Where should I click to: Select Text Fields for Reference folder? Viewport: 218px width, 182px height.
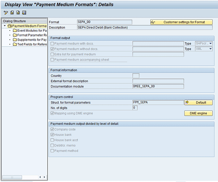pyautogui.click(x=31, y=44)
